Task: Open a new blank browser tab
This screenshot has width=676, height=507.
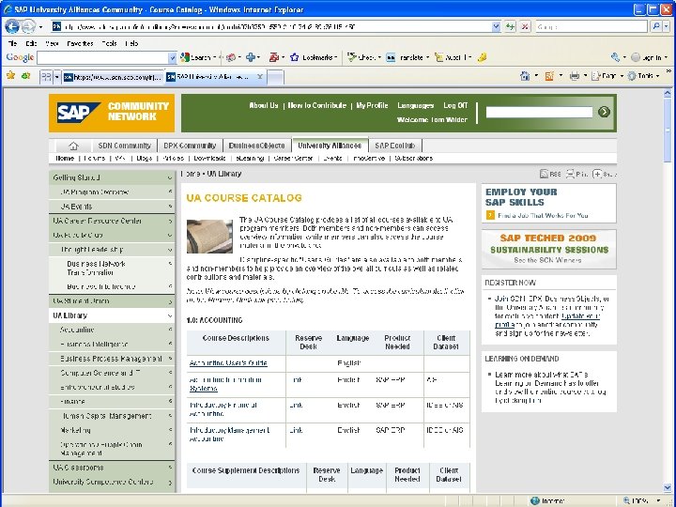Action: pos(275,78)
